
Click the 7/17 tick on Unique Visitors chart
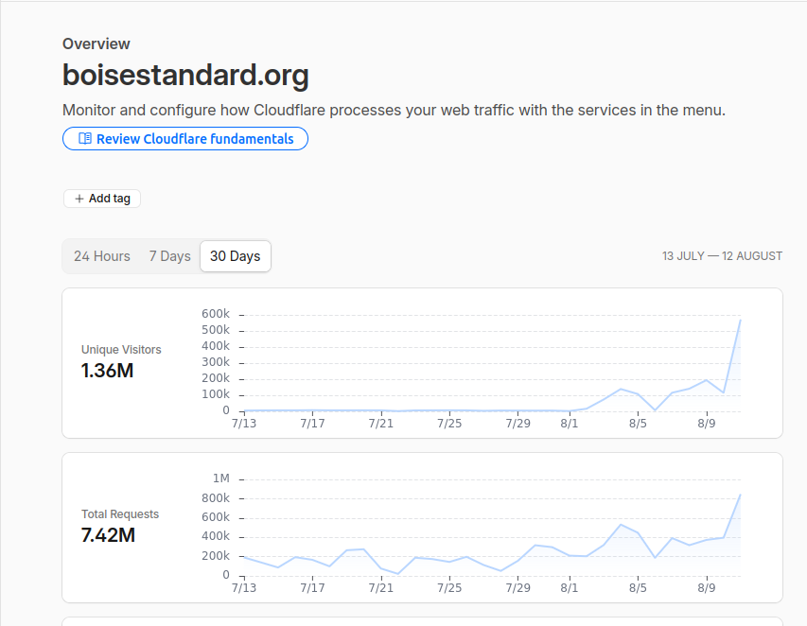[312, 424]
